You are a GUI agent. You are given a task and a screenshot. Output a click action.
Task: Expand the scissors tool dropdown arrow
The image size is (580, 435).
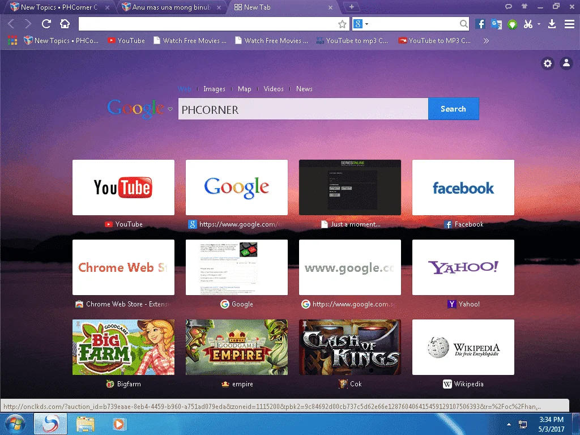click(539, 24)
